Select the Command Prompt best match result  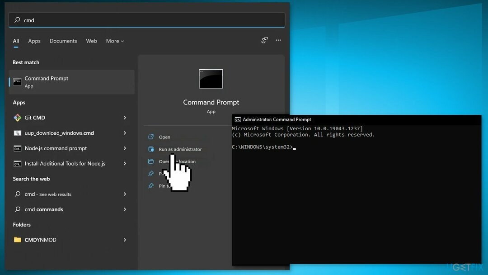(x=71, y=82)
